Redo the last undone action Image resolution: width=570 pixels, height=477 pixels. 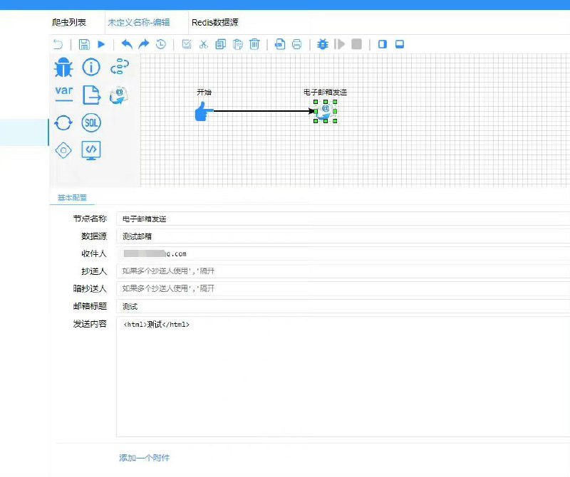[144, 44]
